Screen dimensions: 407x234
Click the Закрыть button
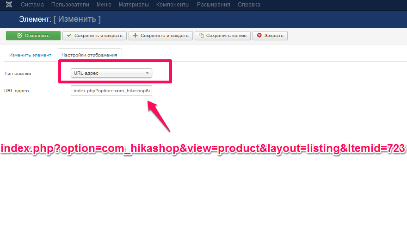tap(270, 36)
